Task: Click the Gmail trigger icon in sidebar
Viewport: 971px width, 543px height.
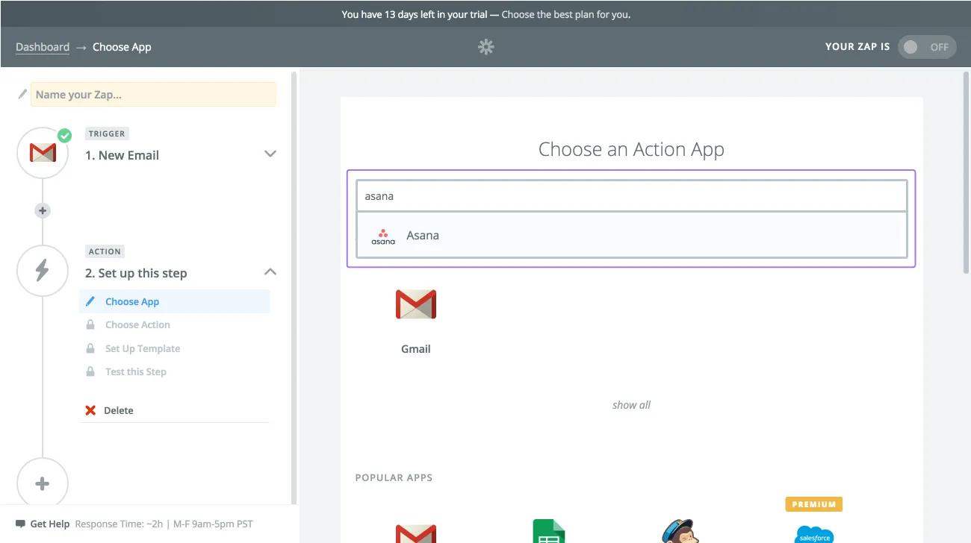Action: coord(43,153)
